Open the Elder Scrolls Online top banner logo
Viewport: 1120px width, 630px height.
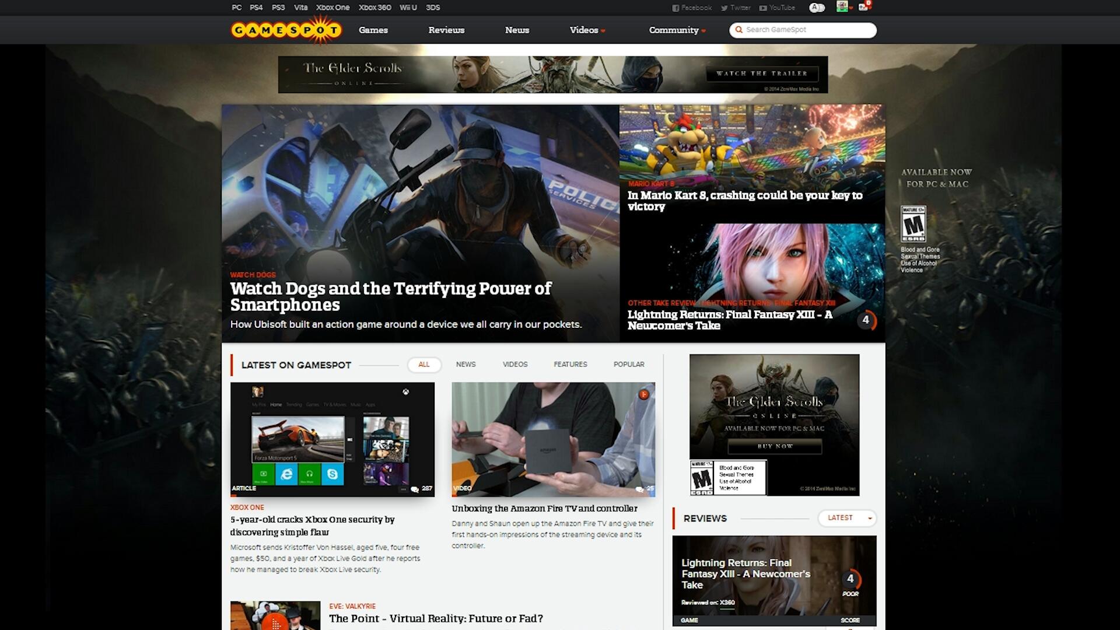click(352, 73)
